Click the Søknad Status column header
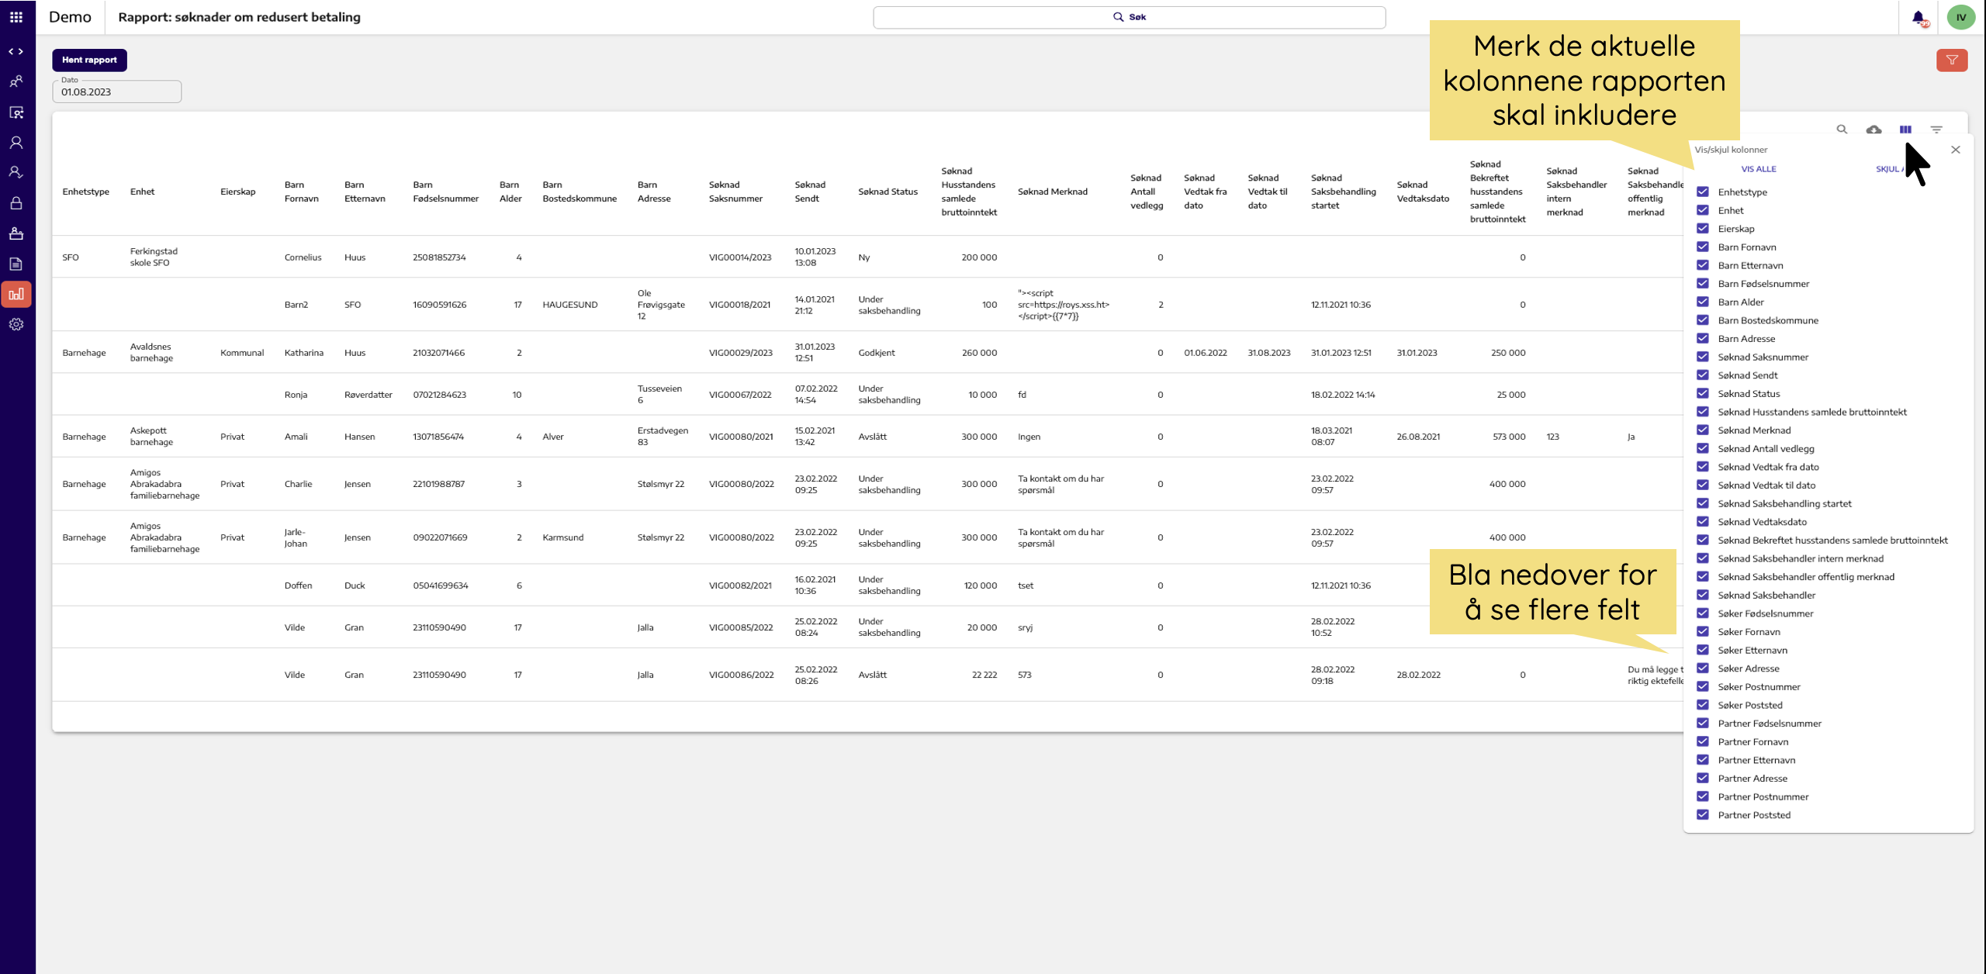This screenshot has height=974, width=1986. [887, 192]
